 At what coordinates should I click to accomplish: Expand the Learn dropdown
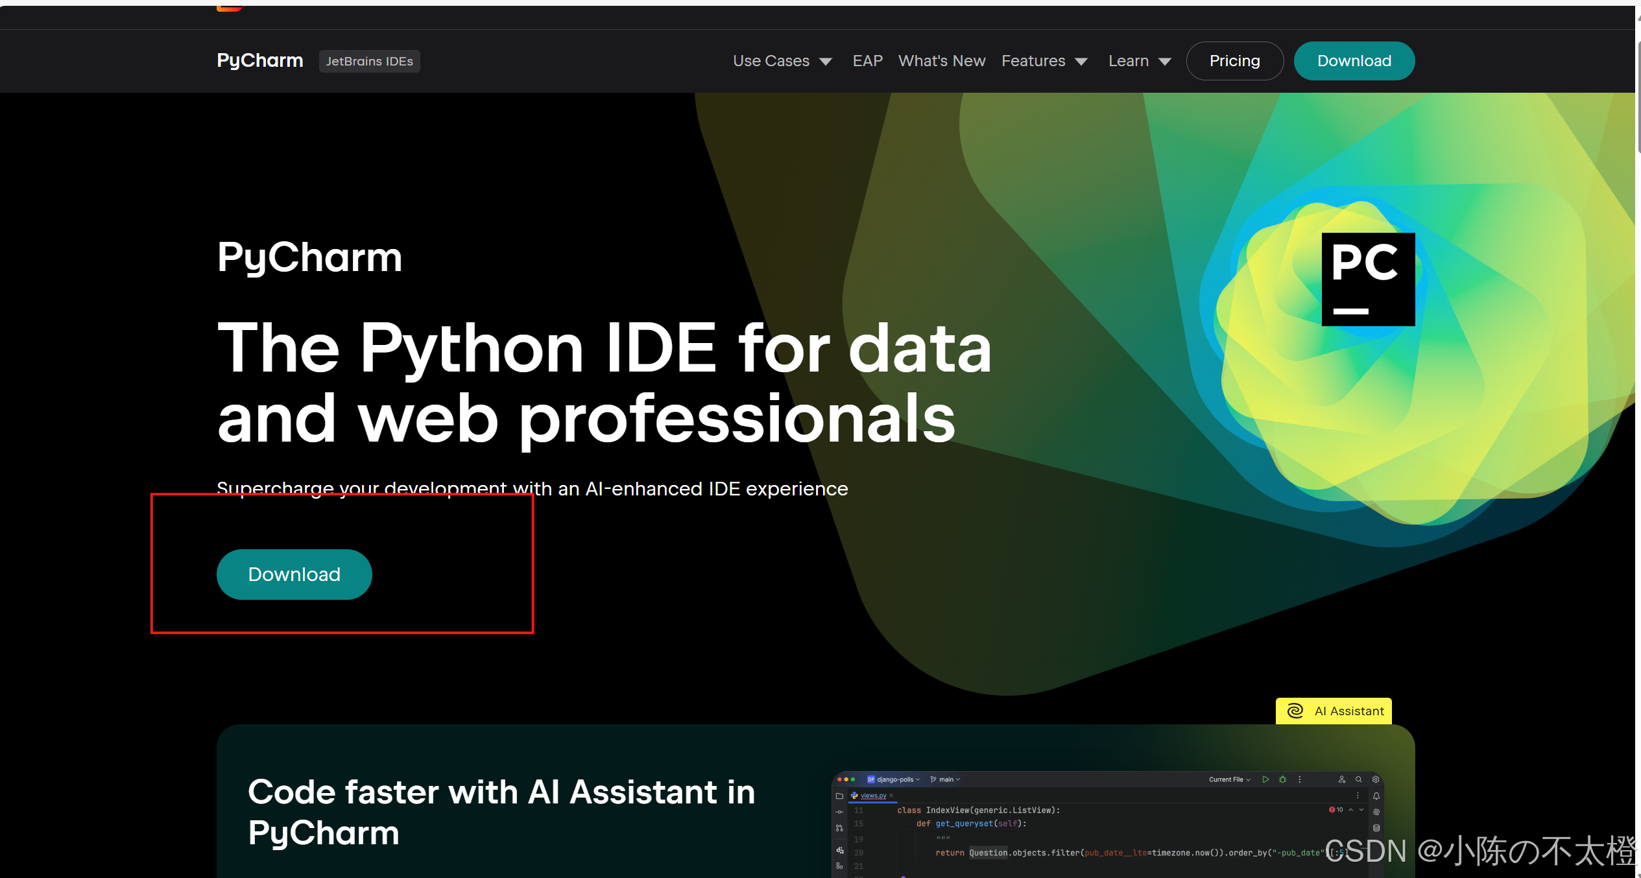click(x=1140, y=61)
